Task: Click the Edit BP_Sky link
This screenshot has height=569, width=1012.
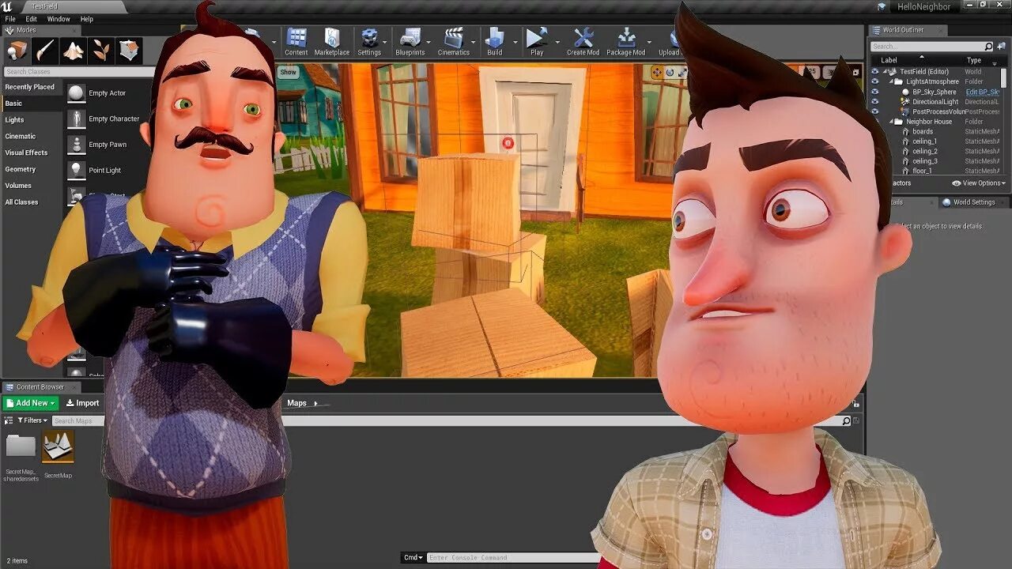Action: point(983,92)
